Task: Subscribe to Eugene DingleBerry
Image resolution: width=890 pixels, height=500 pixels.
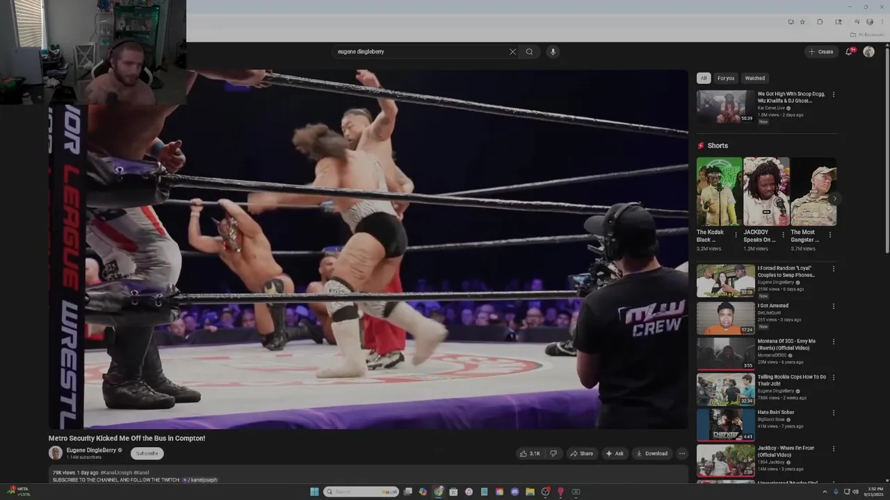Action: click(147, 453)
